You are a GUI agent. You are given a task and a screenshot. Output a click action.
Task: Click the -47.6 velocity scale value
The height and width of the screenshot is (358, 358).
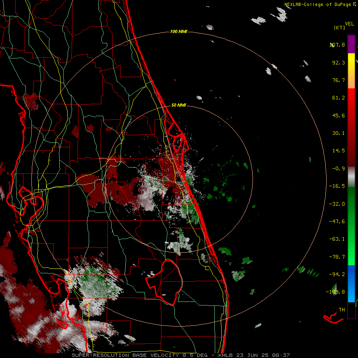[337, 222]
